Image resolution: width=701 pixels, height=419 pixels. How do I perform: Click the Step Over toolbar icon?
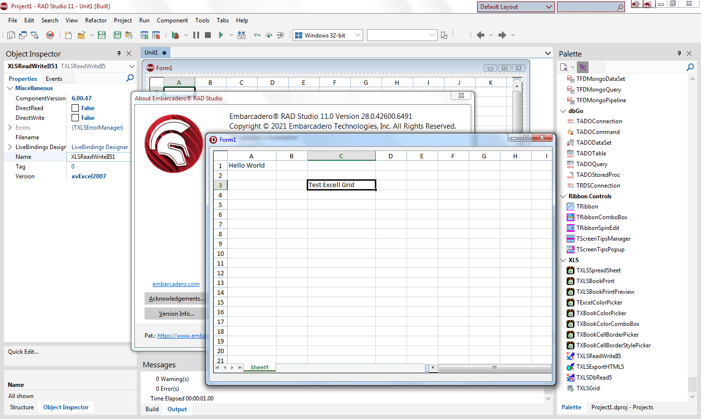tap(268, 35)
